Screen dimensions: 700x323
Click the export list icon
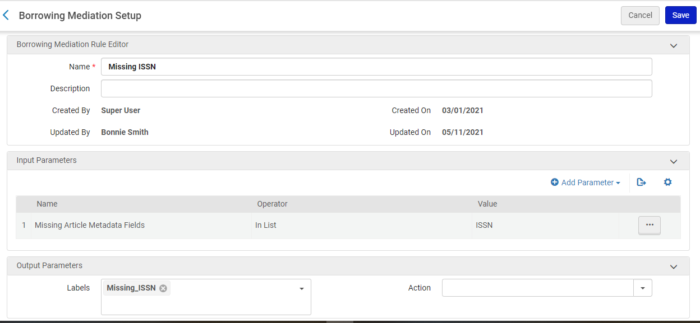(x=642, y=182)
